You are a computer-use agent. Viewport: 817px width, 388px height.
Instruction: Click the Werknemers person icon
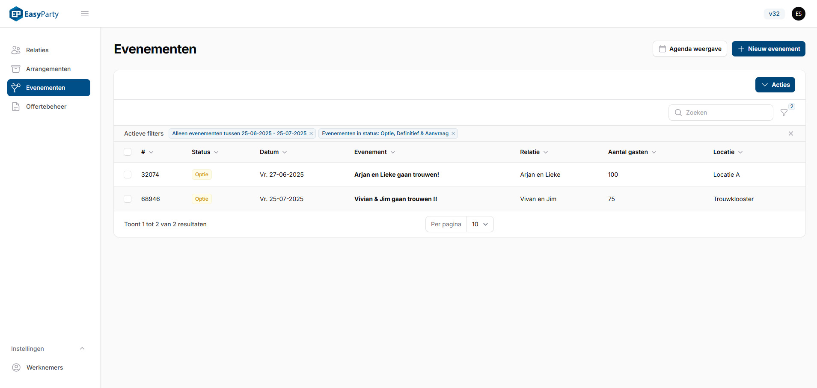click(x=16, y=367)
